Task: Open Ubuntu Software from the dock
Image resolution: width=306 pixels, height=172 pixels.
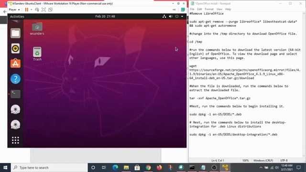Action: click(15, 64)
